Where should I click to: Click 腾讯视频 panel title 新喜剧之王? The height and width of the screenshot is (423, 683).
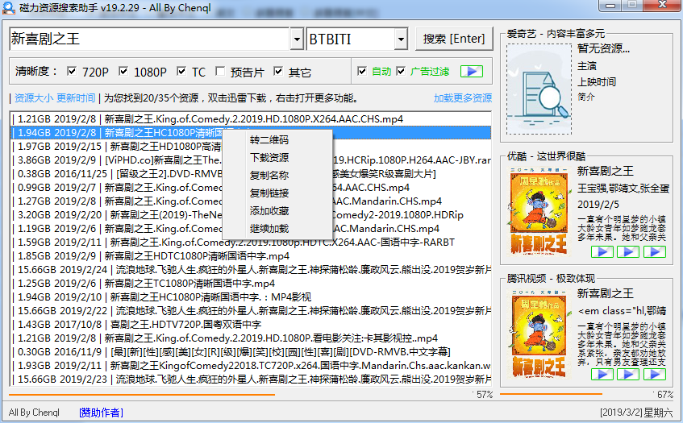pyautogui.click(x=605, y=293)
